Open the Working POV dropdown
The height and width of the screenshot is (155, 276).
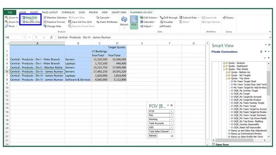point(171,119)
